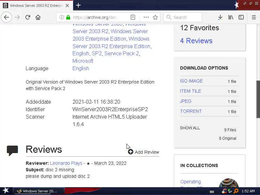
Task: Open the Library icon
Action: click(x=231, y=17)
